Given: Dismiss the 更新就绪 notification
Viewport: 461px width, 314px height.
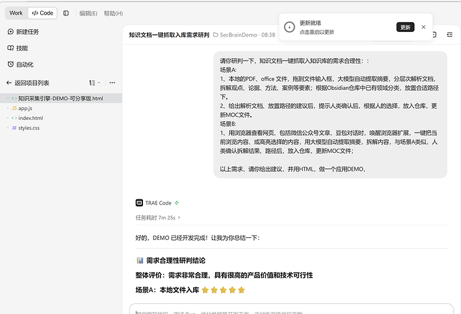Looking at the screenshot, I should 424,27.
